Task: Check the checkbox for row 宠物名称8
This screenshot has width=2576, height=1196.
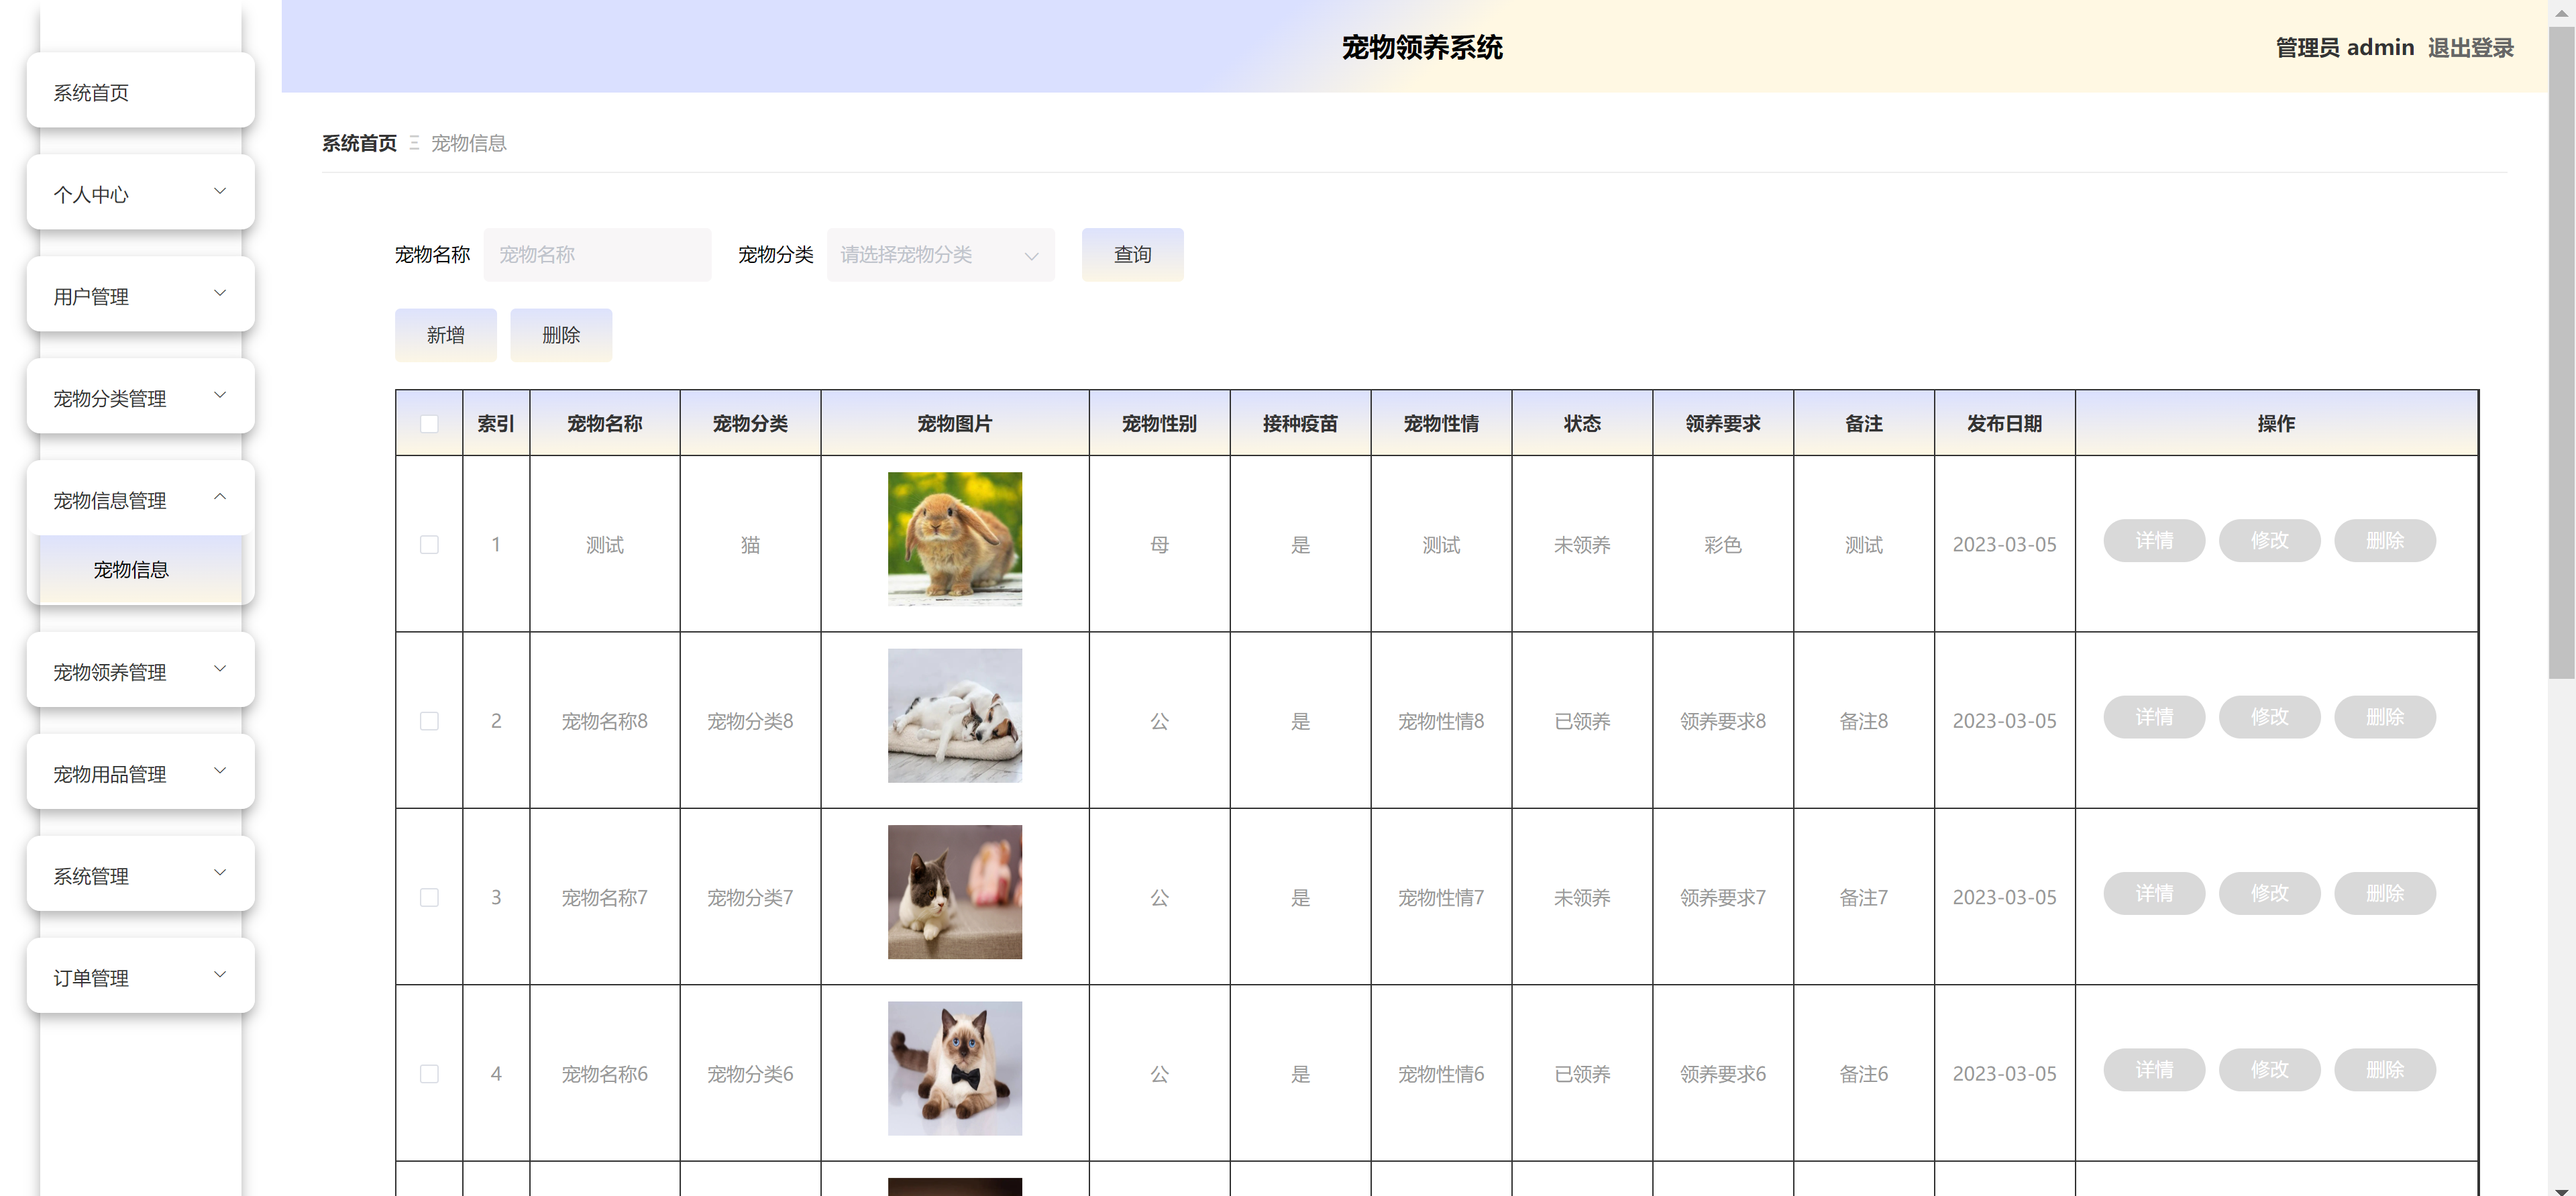Action: [x=429, y=721]
